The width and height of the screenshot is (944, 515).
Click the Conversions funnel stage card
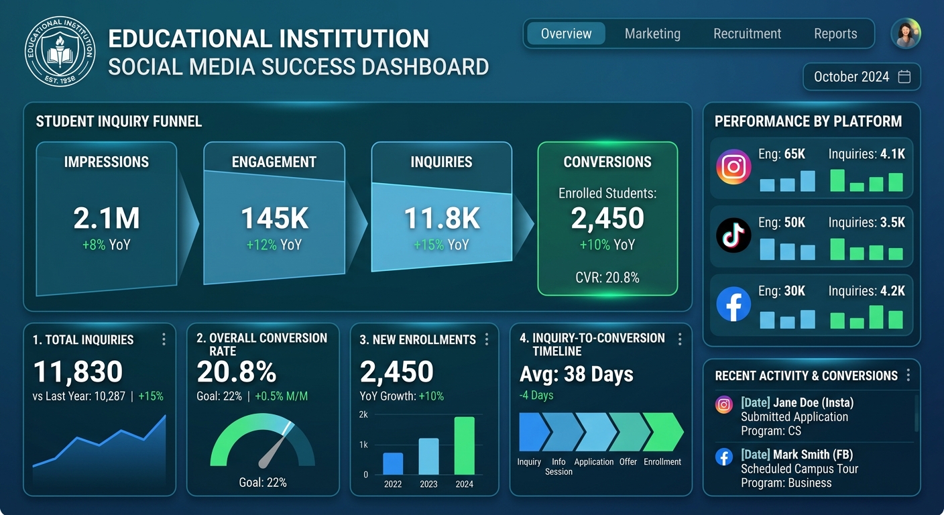click(x=607, y=219)
